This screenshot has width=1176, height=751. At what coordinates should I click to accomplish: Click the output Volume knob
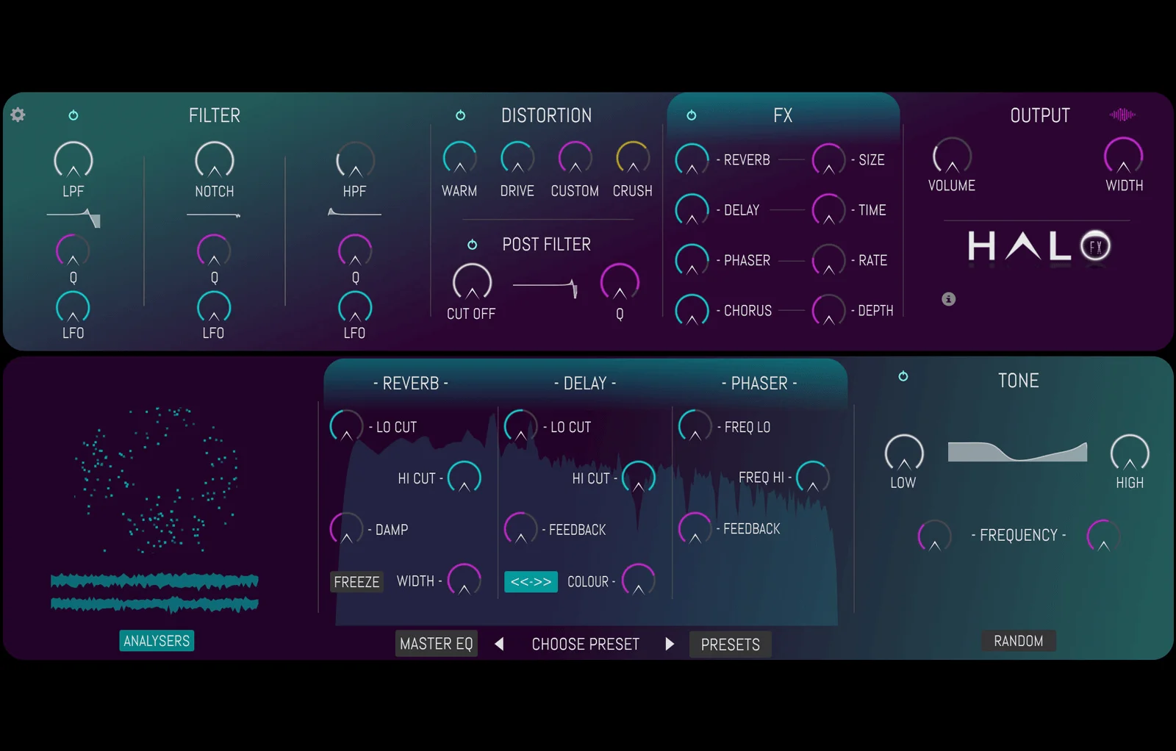pos(952,157)
